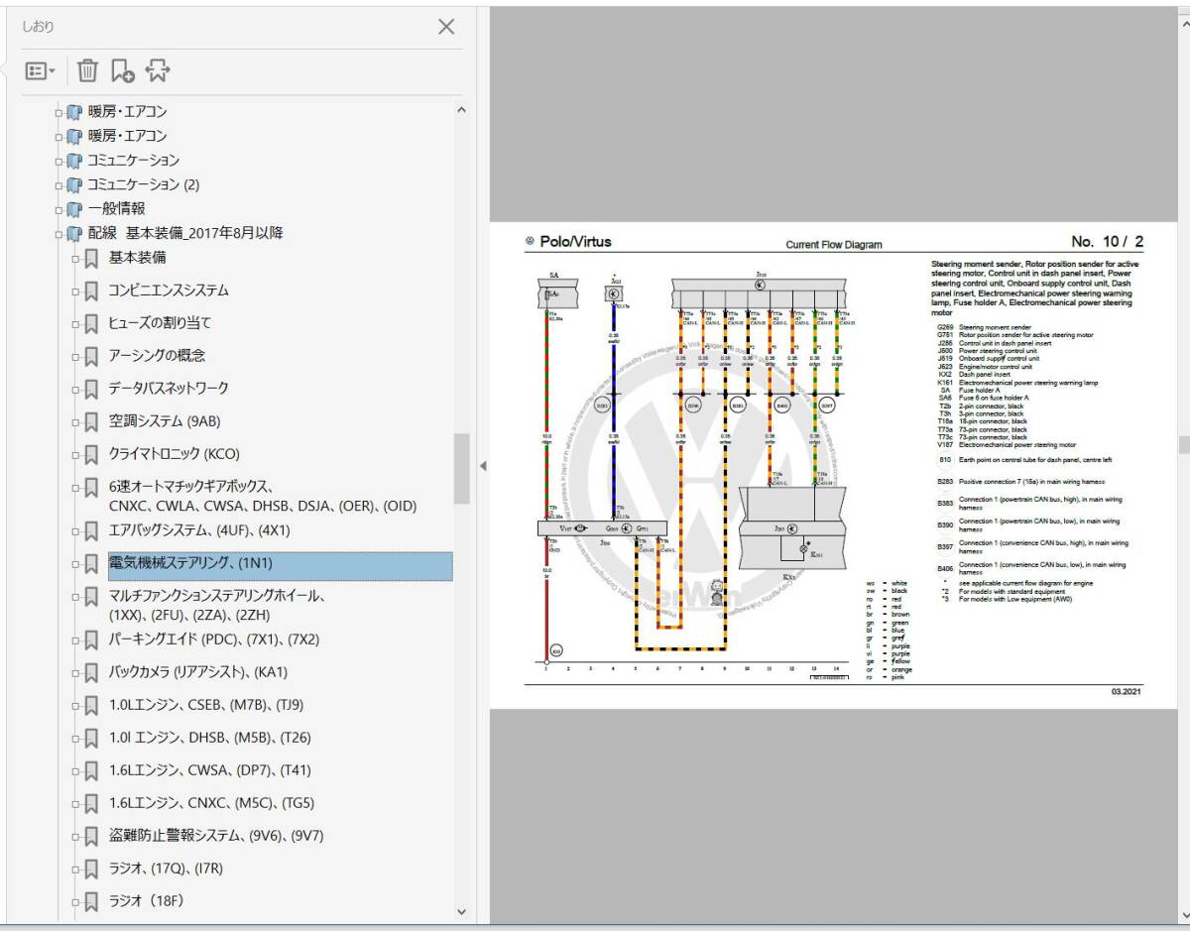Open the 一般情報 bookmark
Image resolution: width=1190 pixels, height=931 pixels.
[116, 208]
